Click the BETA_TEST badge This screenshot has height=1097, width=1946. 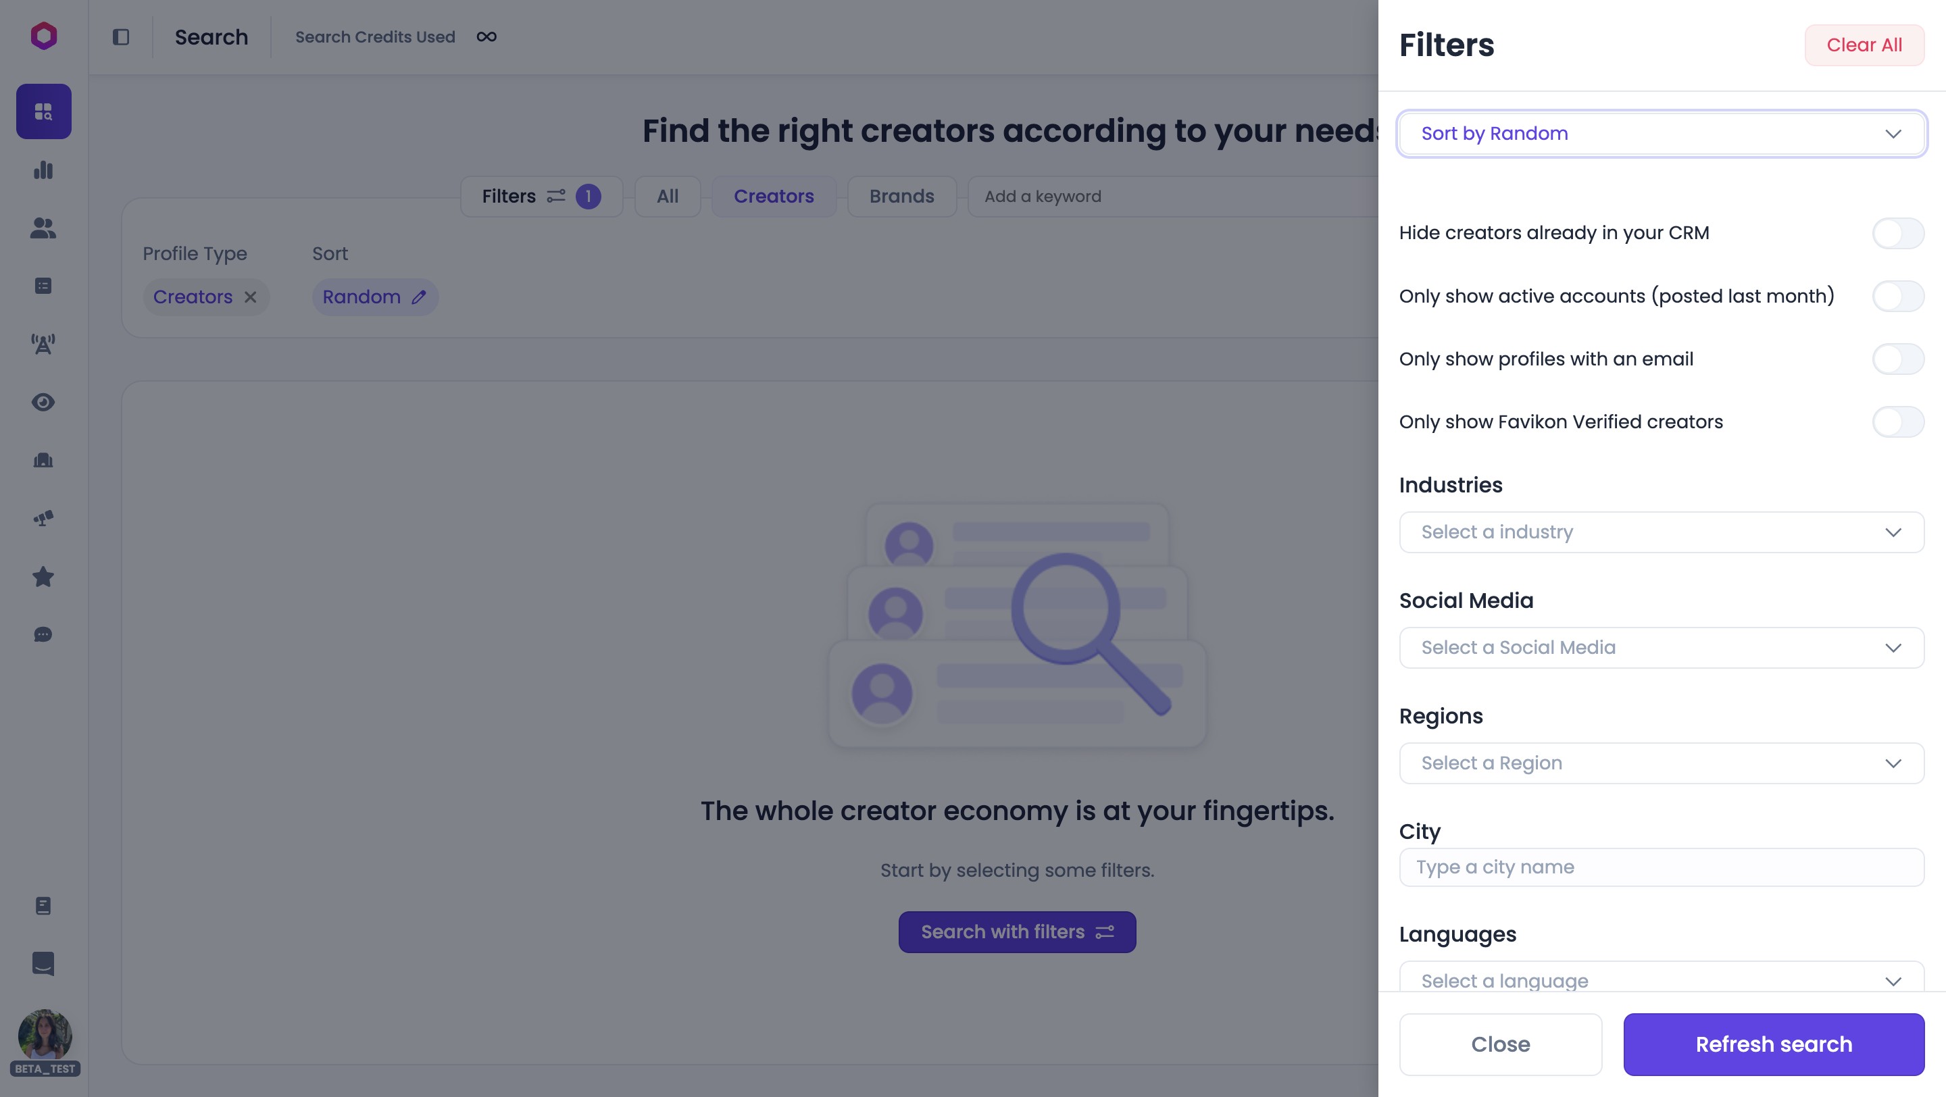[x=45, y=1069]
